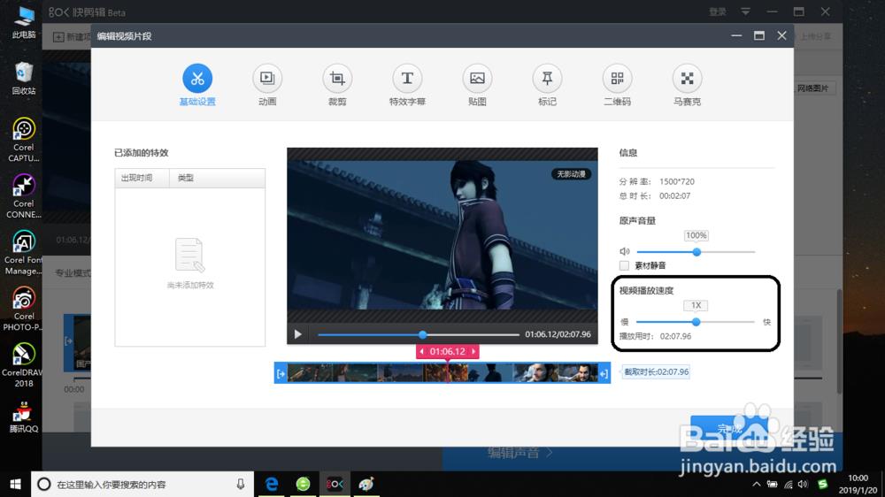Open the titlebar dropdown menu in main window
Screen dimensions: 885x497
(745, 11)
